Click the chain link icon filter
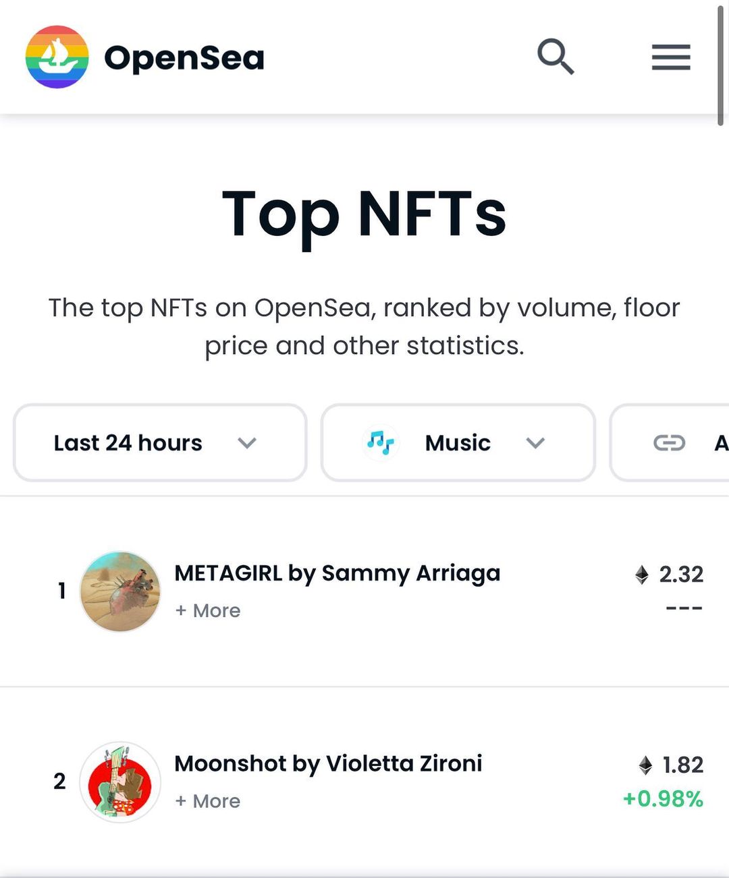 [669, 443]
